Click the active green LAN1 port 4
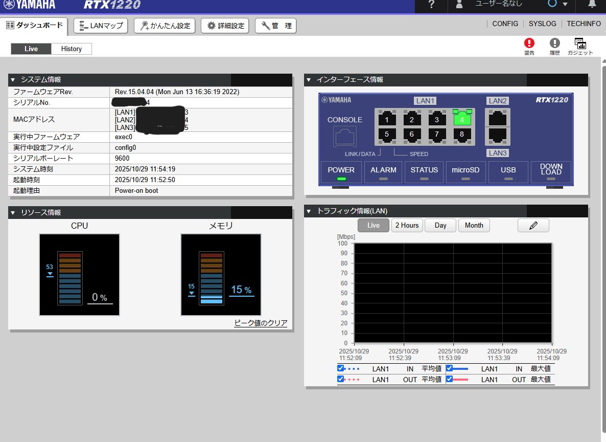The height and width of the screenshot is (442, 606). (x=462, y=119)
